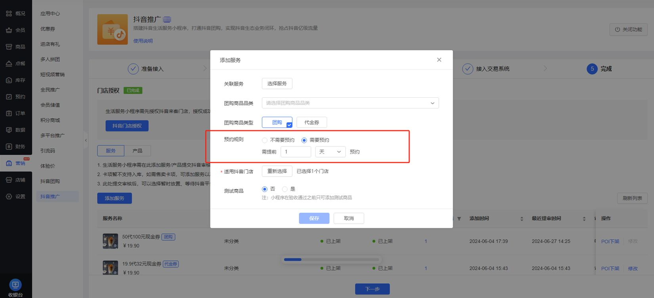Click the 取消 cancel button
654x298 pixels.
[x=349, y=218]
